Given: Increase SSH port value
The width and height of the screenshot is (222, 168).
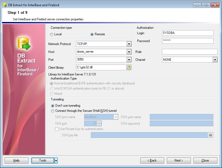Looking at the screenshot, I should coord(99,122).
